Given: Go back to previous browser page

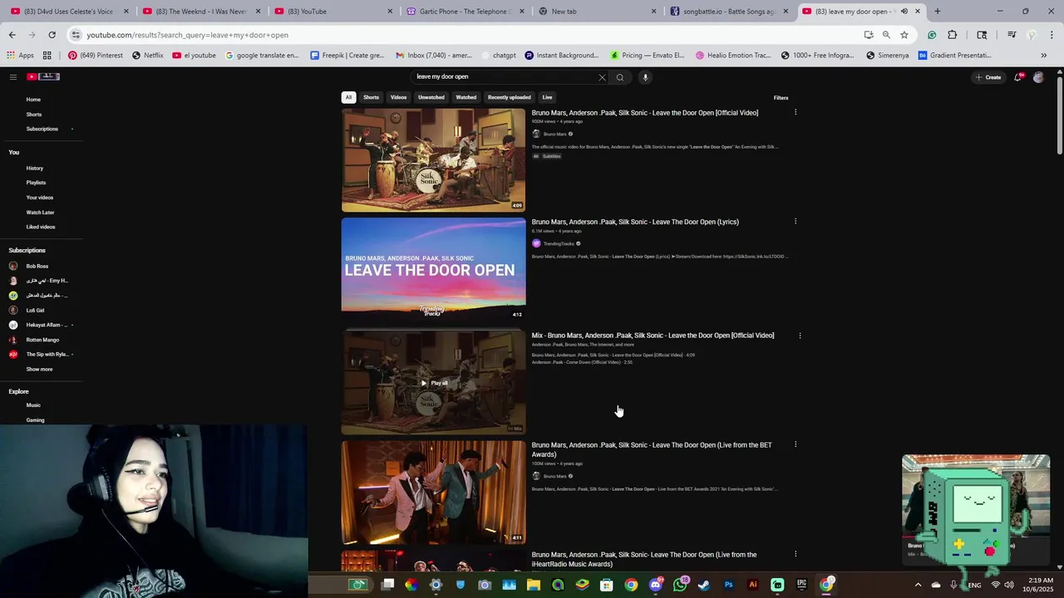Looking at the screenshot, I should point(12,35).
